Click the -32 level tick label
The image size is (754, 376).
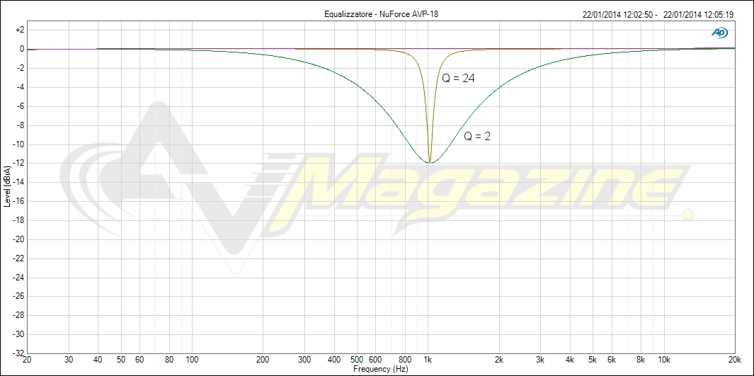click(x=18, y=353)
